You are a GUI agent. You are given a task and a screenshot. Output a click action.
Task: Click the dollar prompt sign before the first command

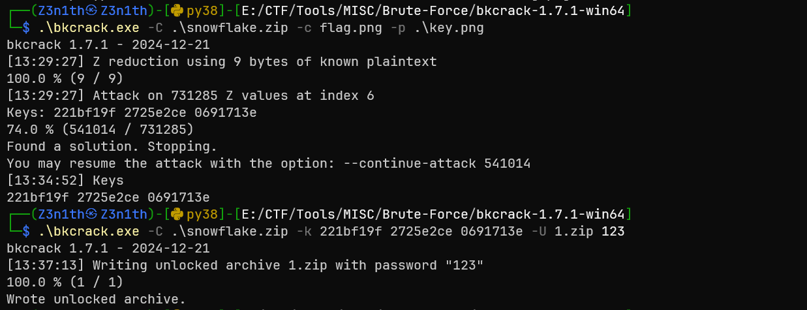[26, 27]
